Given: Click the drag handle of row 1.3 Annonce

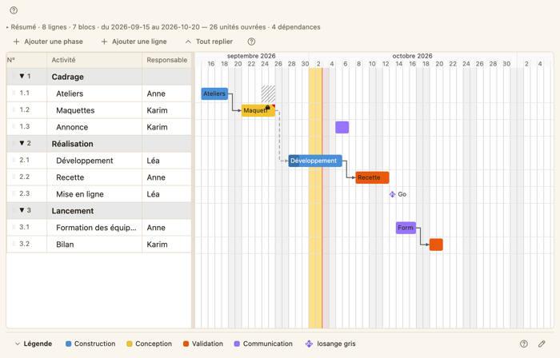Looking at the screenshot, I should (x=14, y=126).
